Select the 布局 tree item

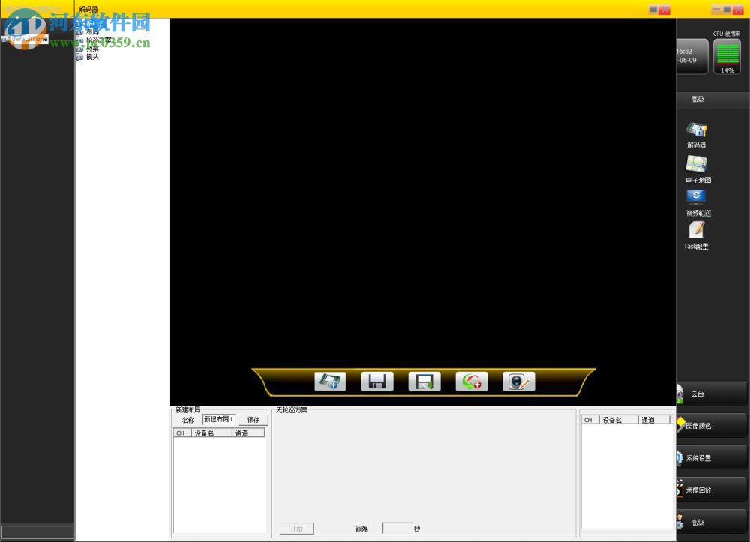pos(92,32)
